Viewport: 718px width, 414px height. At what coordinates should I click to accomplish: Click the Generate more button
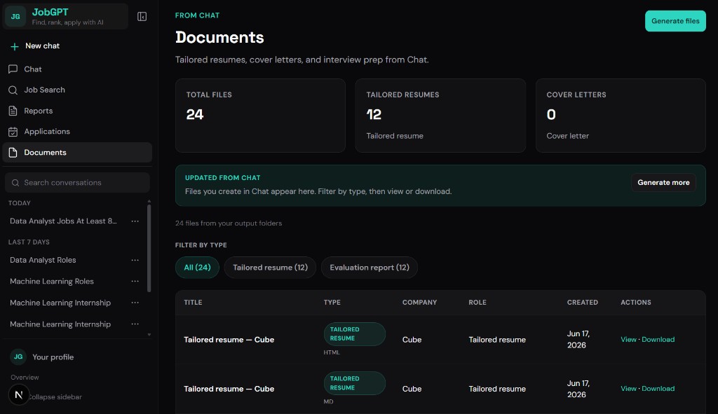tap(663, 183)
